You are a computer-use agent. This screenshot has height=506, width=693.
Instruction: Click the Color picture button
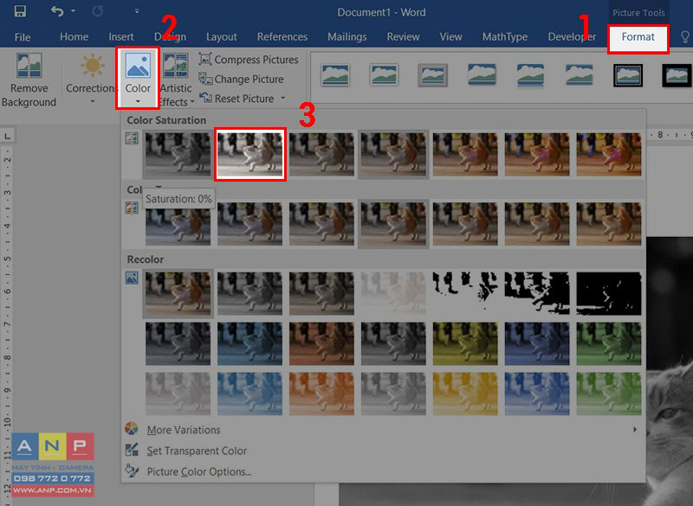pos(138,78)
